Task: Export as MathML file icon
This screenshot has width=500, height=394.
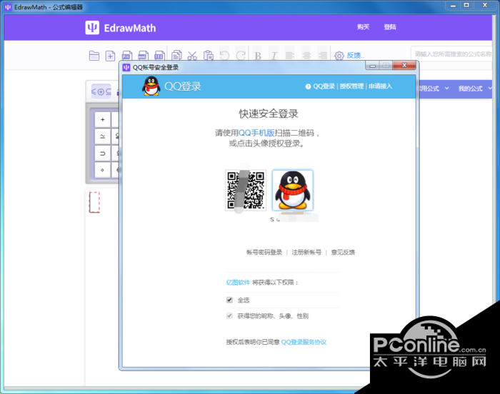Action: coord(143,56)
